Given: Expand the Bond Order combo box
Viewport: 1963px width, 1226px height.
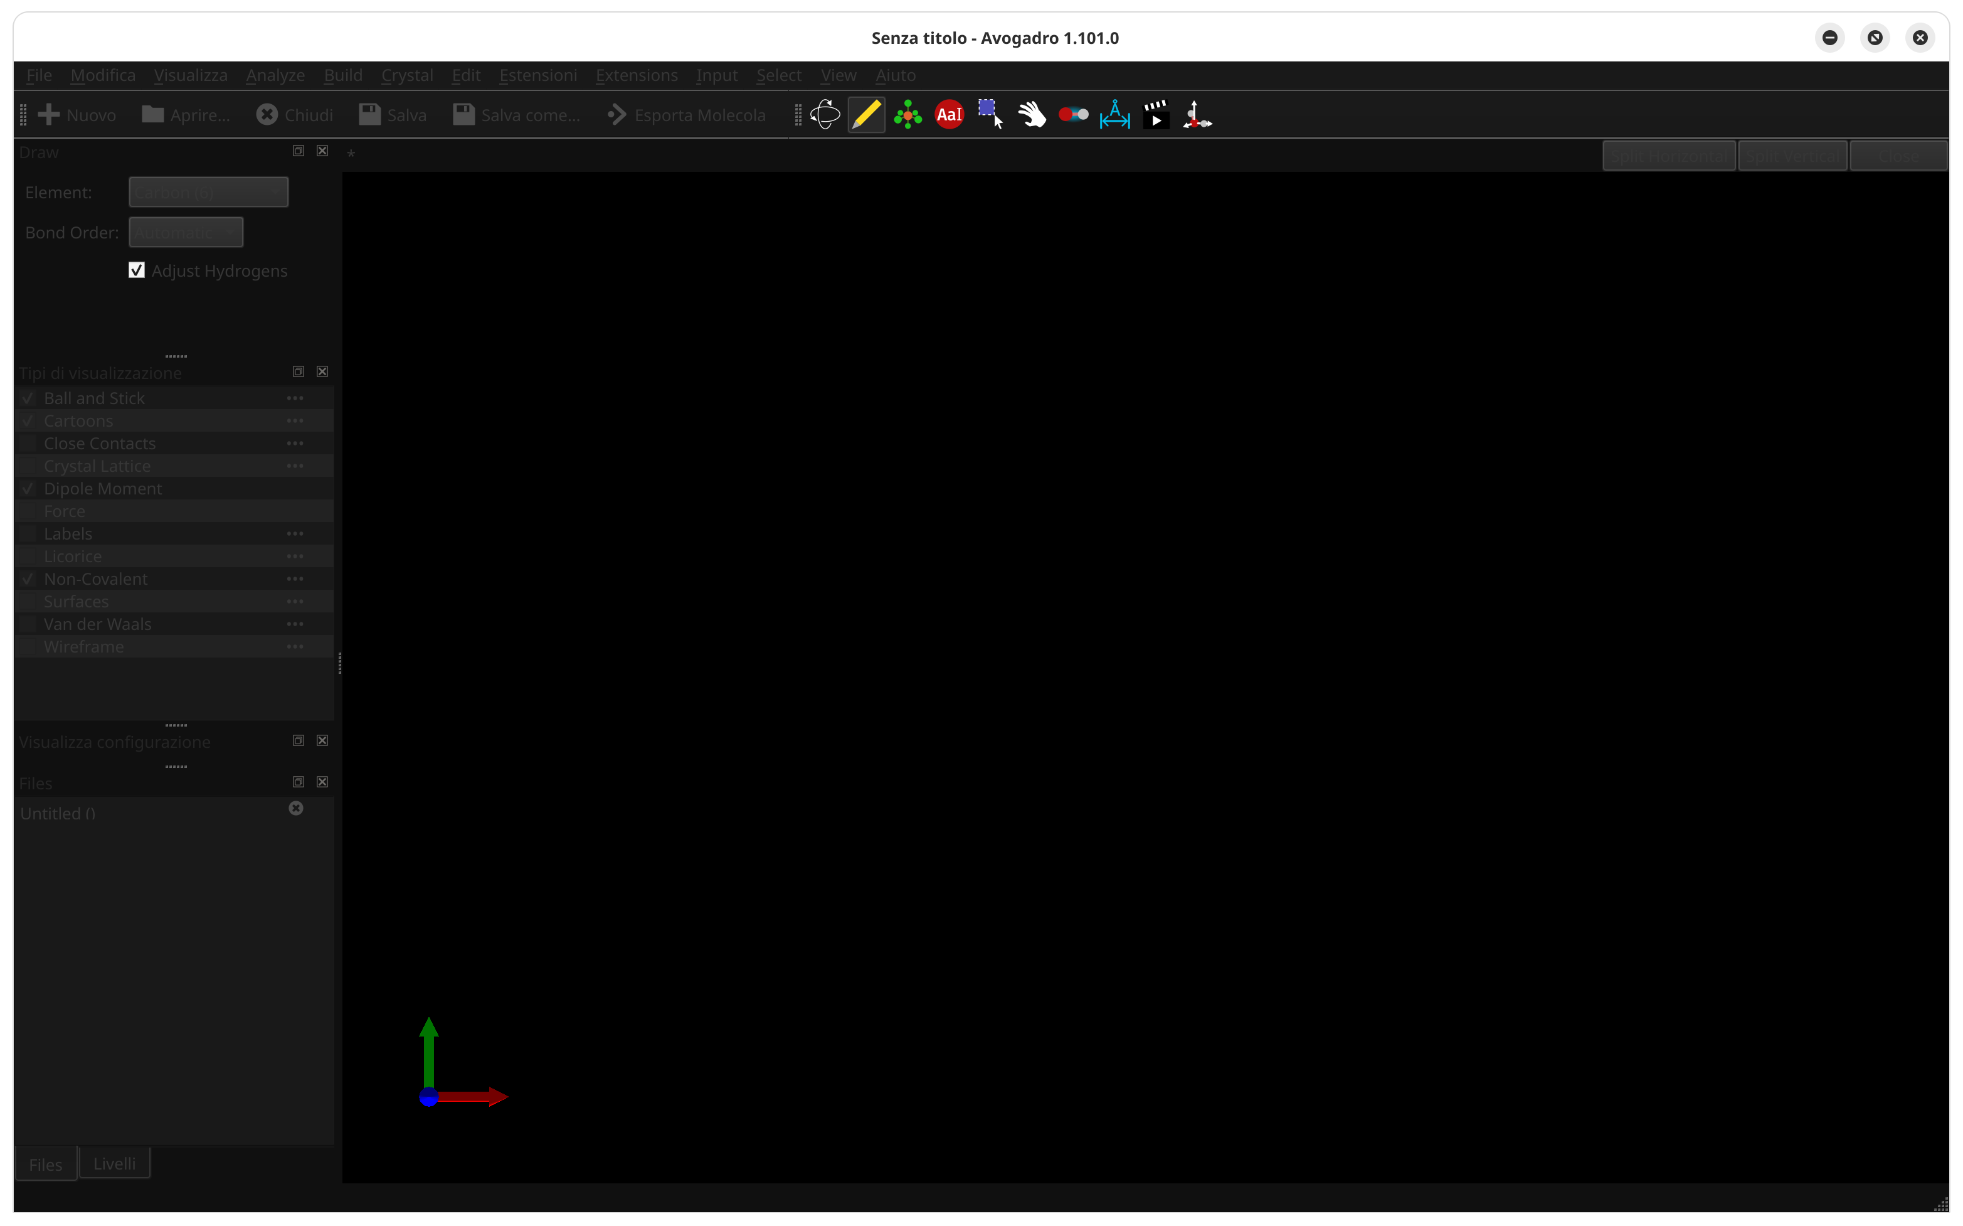Looking at the screenshot, I should pyautogui.click(x=186, y=233).
